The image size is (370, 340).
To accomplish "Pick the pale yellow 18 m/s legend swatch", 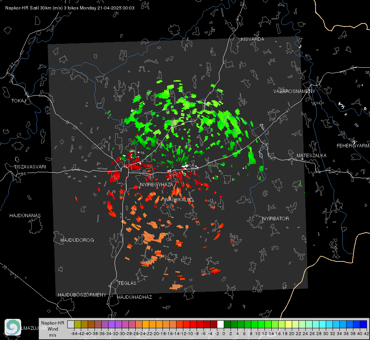I will (x=288, y=324).
